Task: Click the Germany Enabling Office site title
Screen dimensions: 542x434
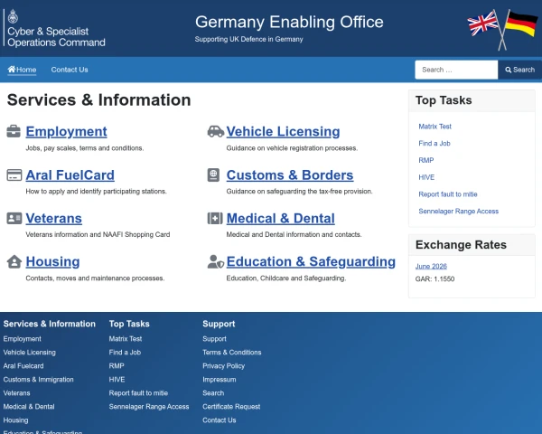Action: coord(289,22)
